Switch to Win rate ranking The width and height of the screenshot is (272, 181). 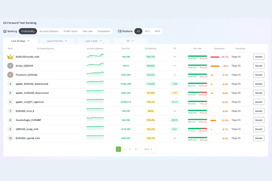[x=88, y=31]
